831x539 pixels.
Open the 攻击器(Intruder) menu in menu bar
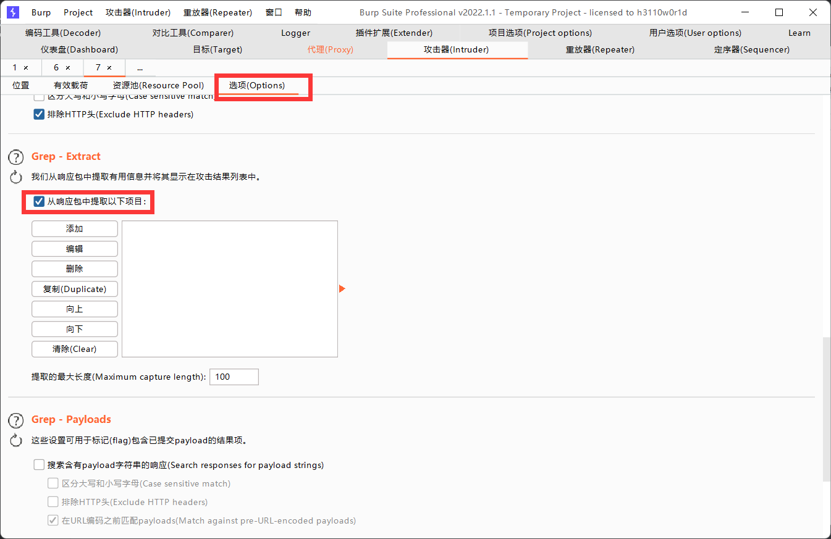(x=138, y=12)
